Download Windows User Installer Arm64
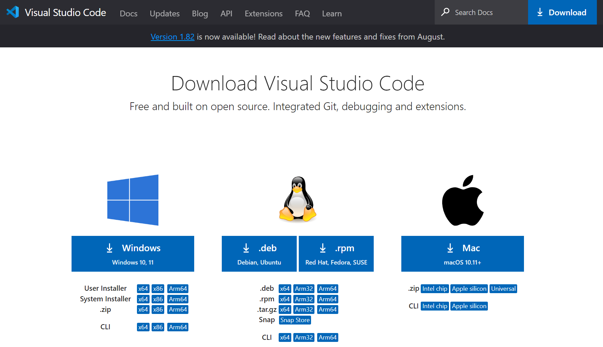603x347 pixels. click(178, 289)
